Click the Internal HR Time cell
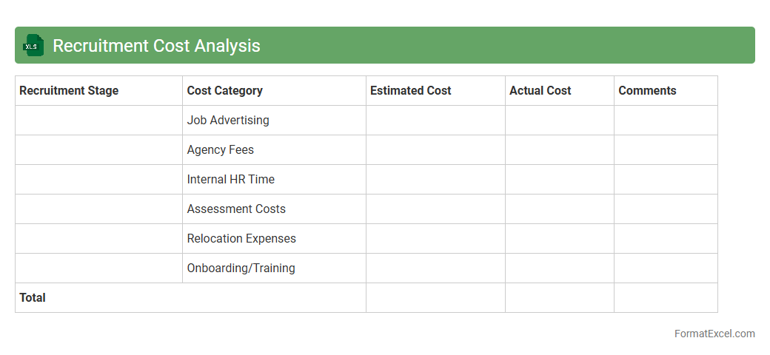The image size is (770, 355). click(231, 179)
